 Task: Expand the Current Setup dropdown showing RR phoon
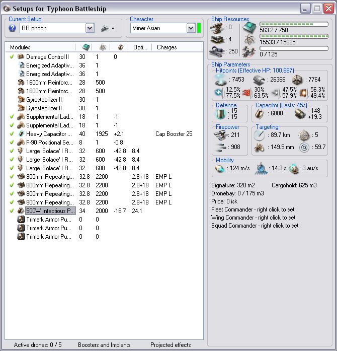(90, 28)
